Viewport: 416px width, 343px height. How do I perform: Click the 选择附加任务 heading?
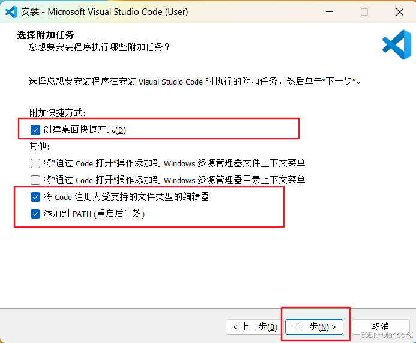[x=46, y=35]
